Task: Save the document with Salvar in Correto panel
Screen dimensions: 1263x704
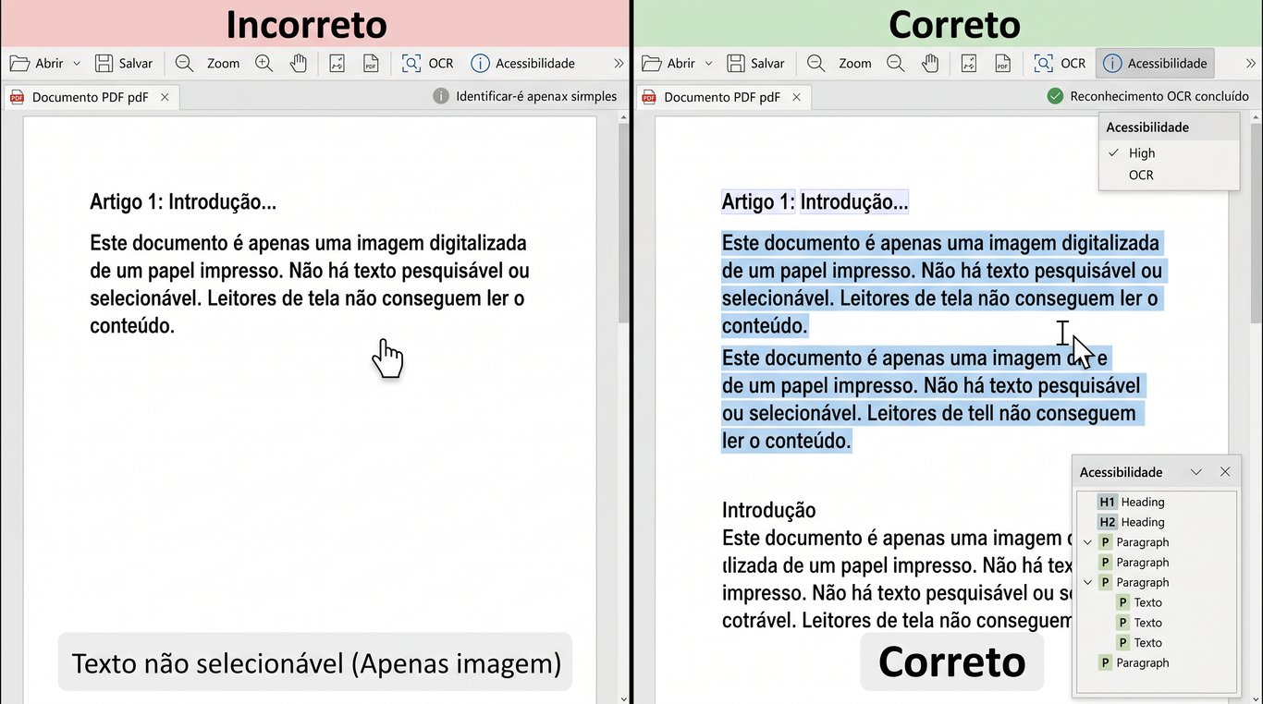Action: click(x=755, y=64)
